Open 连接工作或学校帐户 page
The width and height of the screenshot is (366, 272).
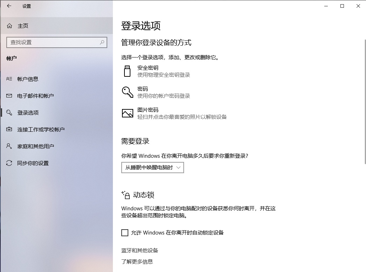pyautogui.click(x=57, y=129)
